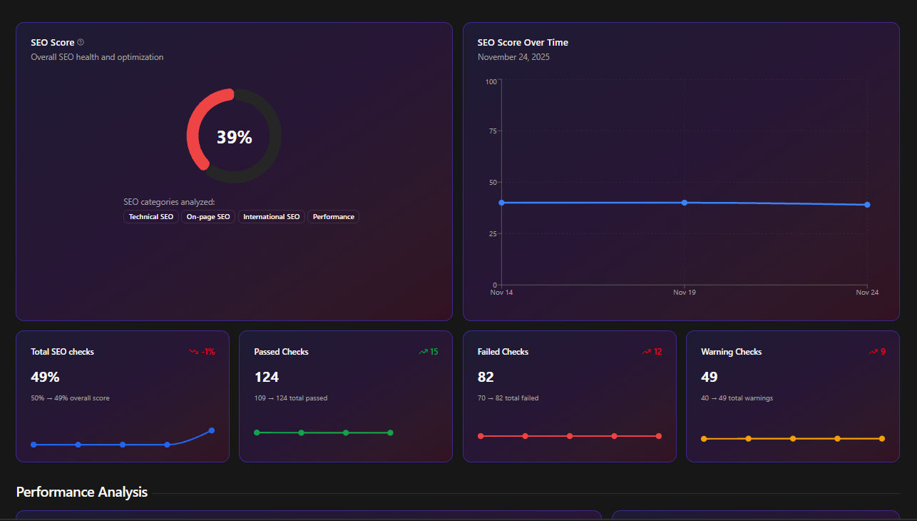Click the red trend arrow in Warning Checks
Image resolution: width=917 pixels, height=521 pixels.
point(874,352)
